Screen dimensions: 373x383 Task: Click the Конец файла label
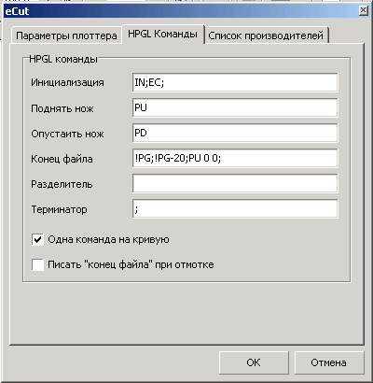click(x=62, y=159)
